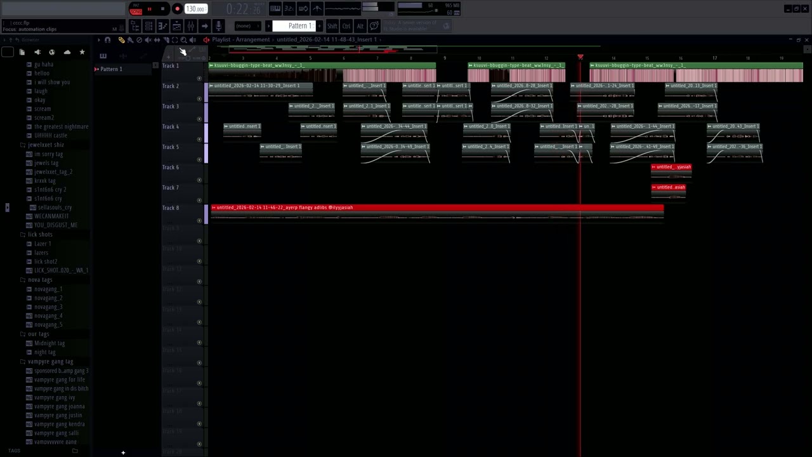Screen dimensions: 812x457
Task: Open the playlist options menu arrow
Action: click(99, 40)
